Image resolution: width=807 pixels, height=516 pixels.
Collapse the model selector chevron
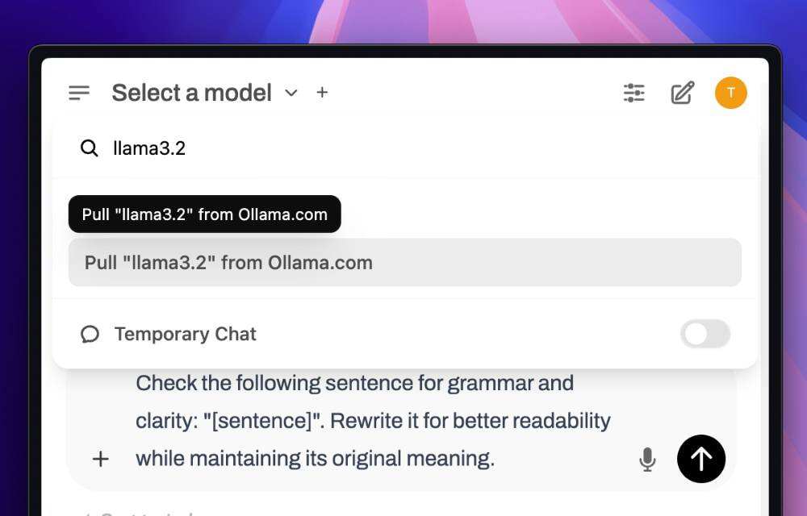[x=291, y=93]
